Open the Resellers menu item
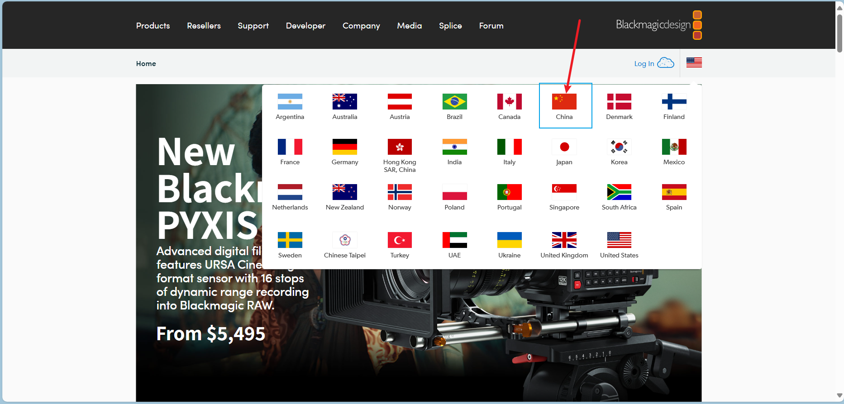844x404 pixels. click(204, 26)
